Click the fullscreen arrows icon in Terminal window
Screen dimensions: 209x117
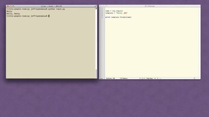(96, 6)
